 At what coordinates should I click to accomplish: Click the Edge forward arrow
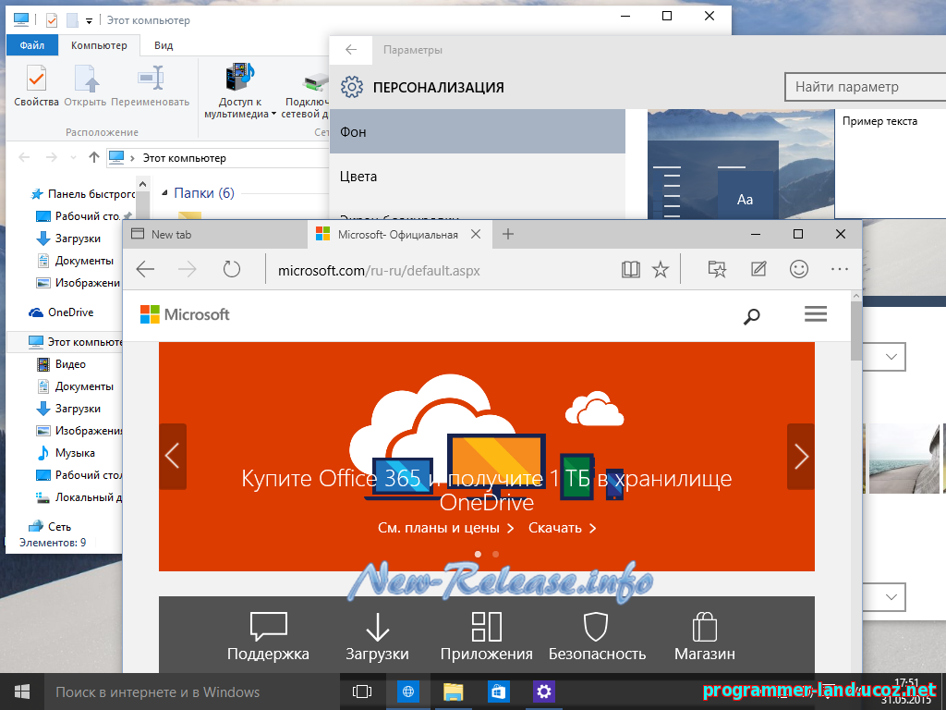tap(188, 269)
